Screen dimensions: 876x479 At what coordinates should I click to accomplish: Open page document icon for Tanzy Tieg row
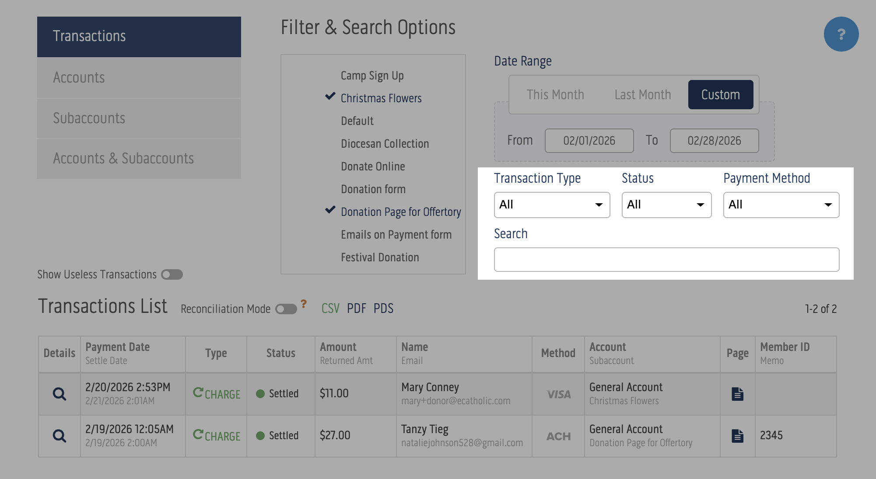[x=737, y=436]
